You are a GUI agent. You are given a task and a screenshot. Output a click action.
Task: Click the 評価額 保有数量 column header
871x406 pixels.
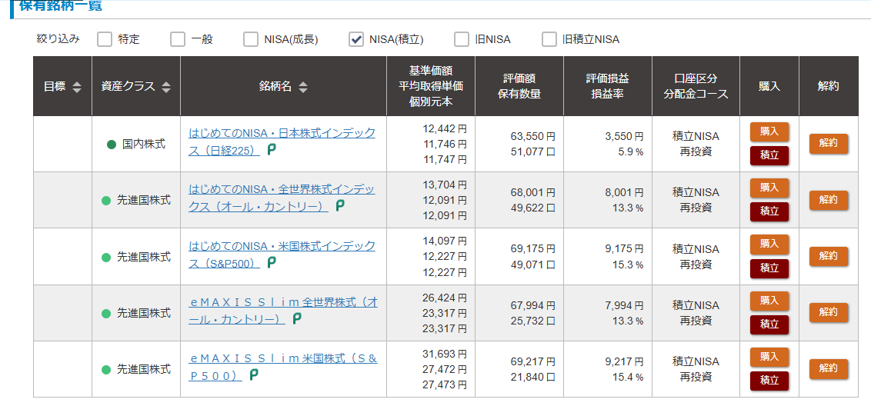519,86
